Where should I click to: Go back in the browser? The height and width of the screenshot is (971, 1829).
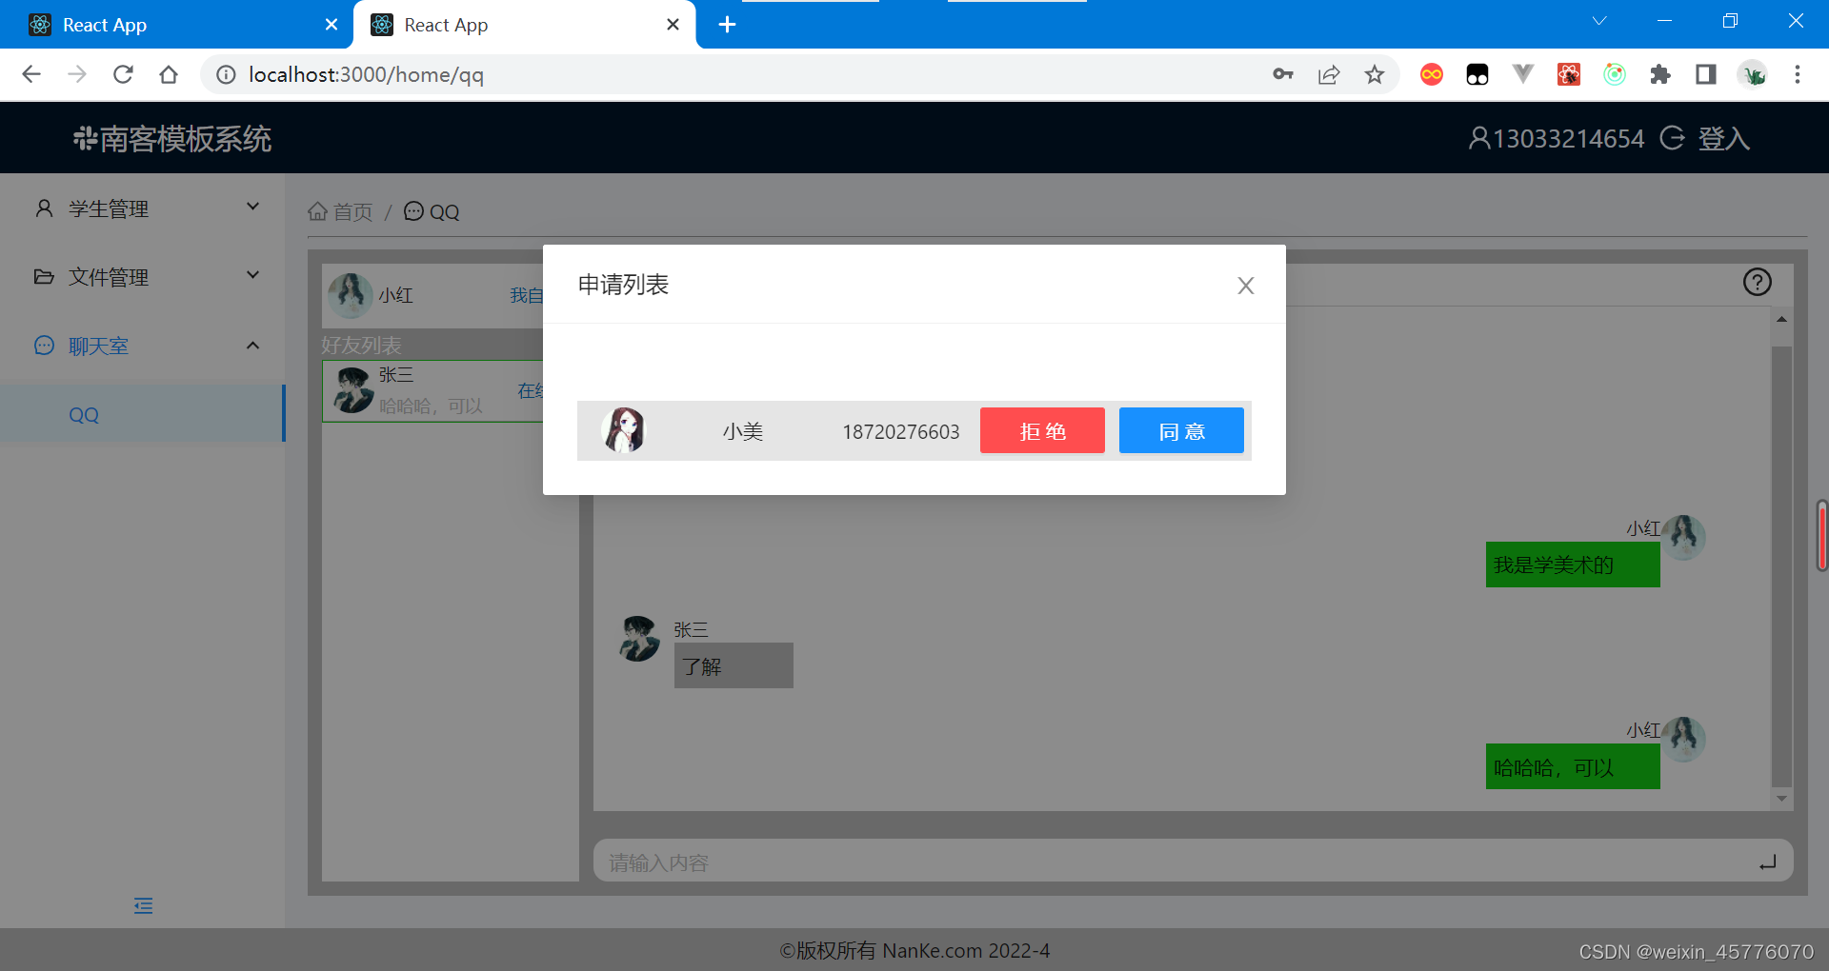point(31,74)
